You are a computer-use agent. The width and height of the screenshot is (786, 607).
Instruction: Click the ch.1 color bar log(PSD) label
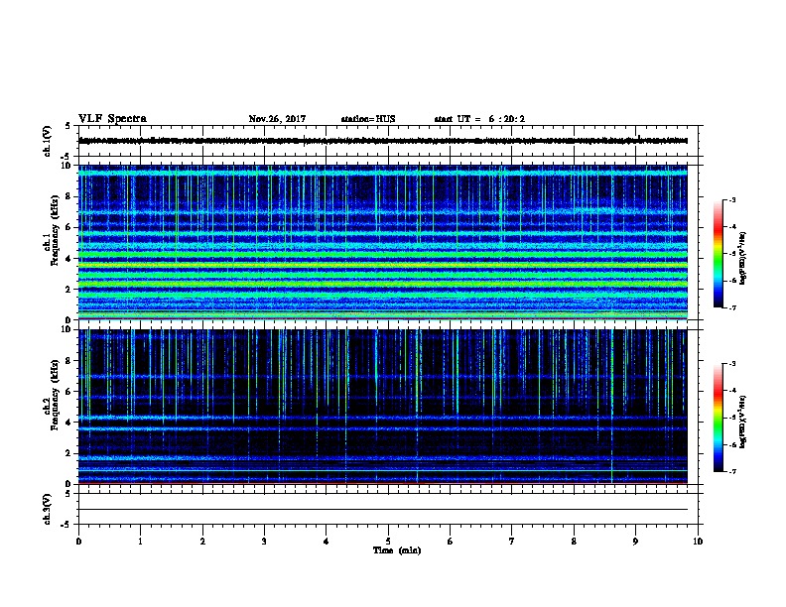(742, 258)
